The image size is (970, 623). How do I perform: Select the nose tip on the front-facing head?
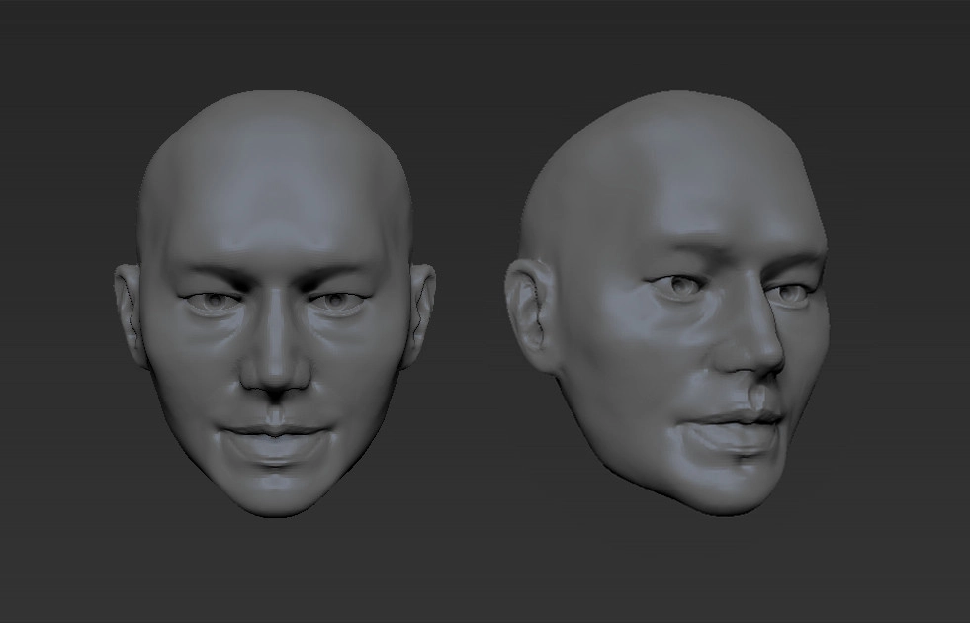(274, 373)
